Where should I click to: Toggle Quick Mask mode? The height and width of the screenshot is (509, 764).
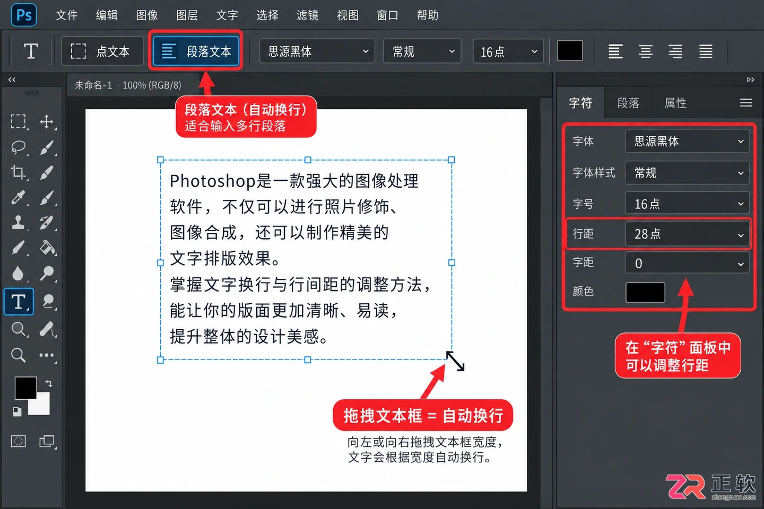[19, 441]
